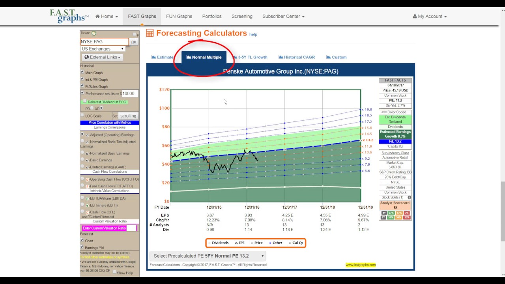Click the Forecasting Calculators grid icon
The width and height of the screenshot is (505, 284).
click(150, 33)
